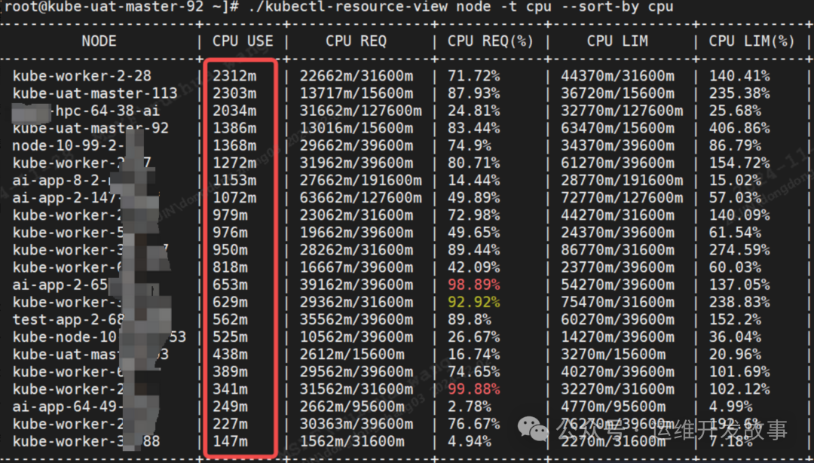
Task: Click the CPU USE value 1272m
Action: point(234,163)
